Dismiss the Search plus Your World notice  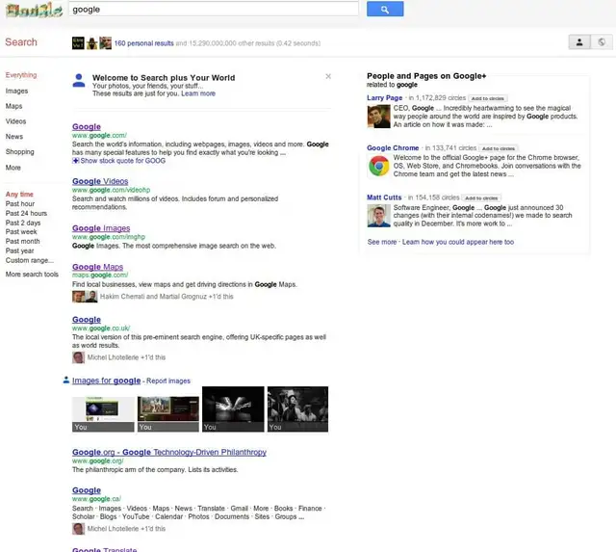pyautogui.click(x=328, y=76)
